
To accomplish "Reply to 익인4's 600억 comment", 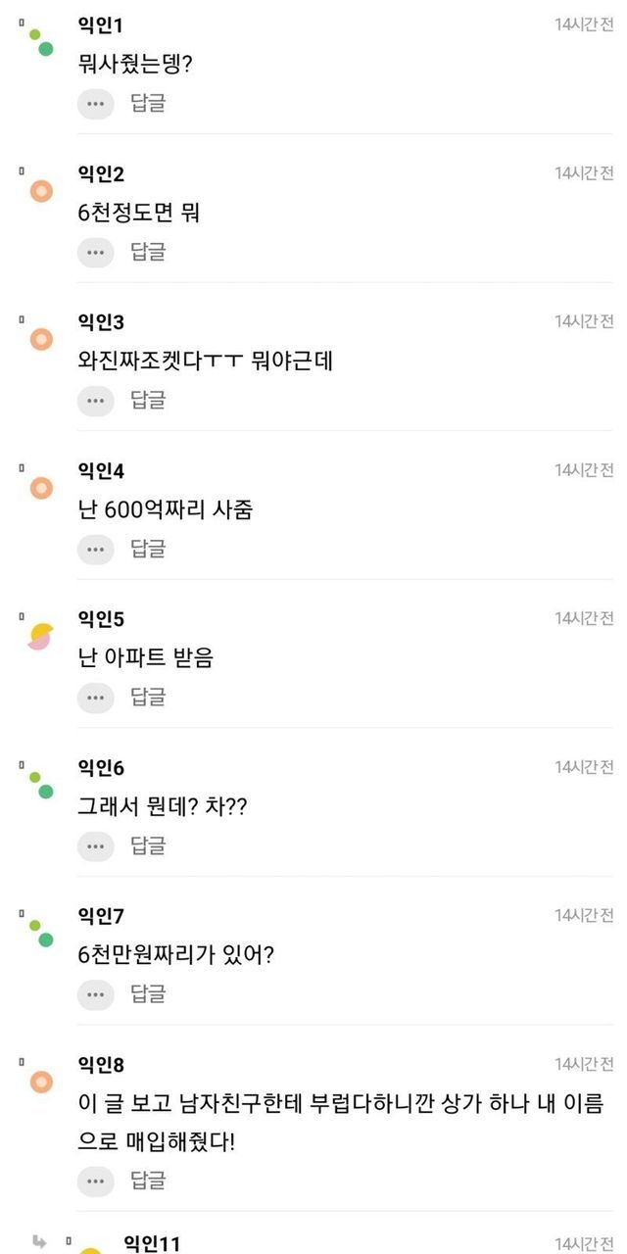I will pos(148,549).
